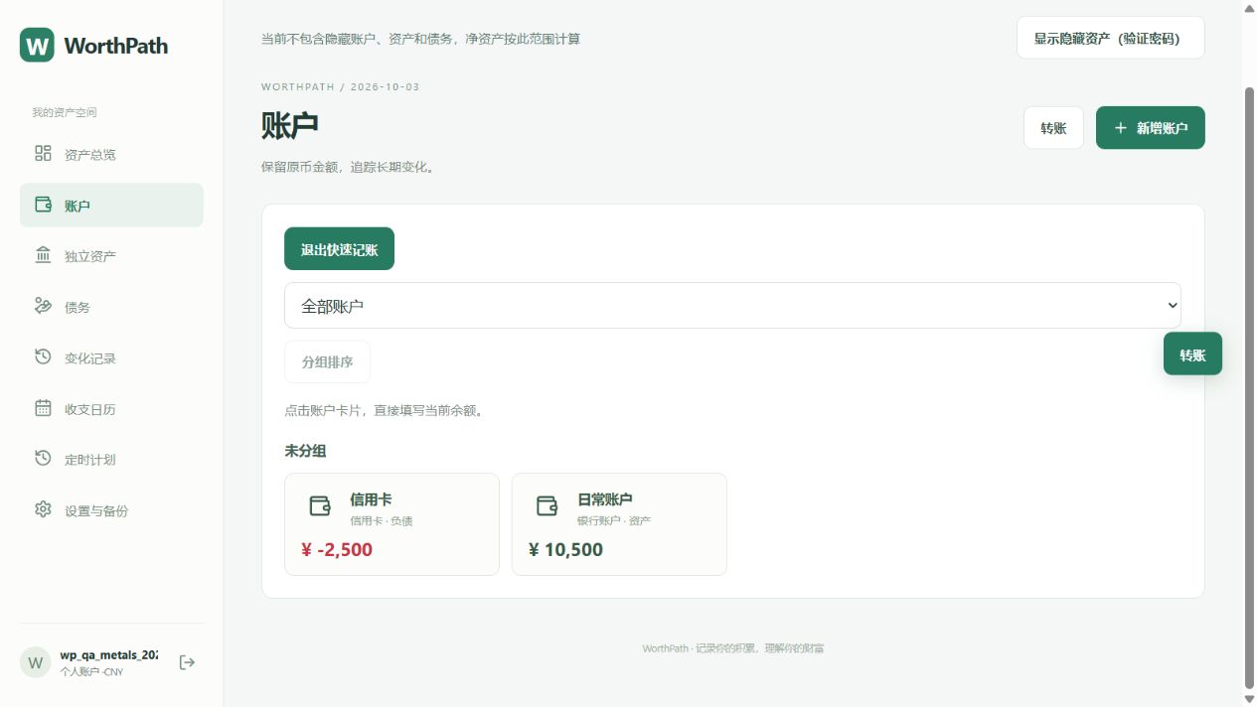Click the wallet icon on 信用卡 card
Image resolution: width=1257 pixels, height=707 pixels.
(320, 506)
